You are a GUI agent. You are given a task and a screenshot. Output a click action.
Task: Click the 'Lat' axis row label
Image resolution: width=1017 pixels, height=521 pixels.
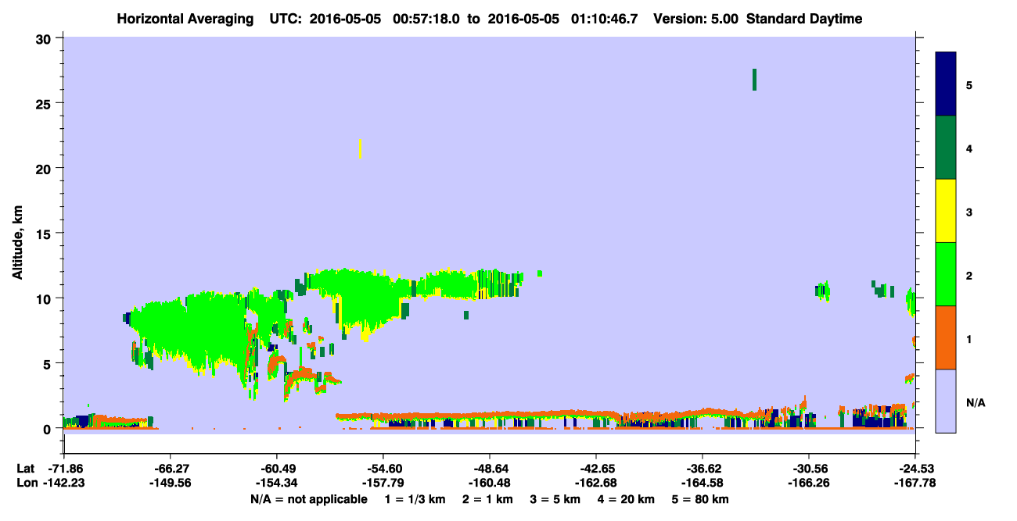coord(26,469)
